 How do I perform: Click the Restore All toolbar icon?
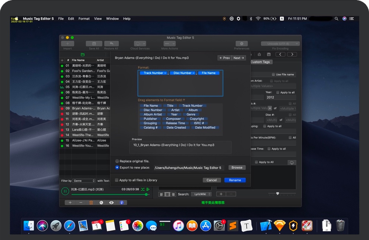pos(111,44)
